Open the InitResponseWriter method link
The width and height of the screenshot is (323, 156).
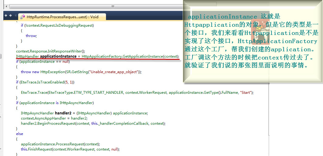(65, 51)
